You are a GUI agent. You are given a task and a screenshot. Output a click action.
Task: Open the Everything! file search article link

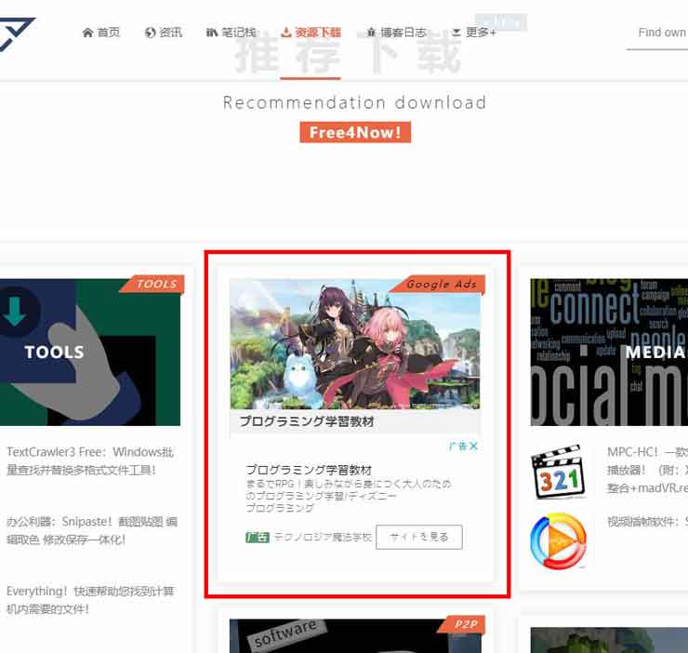pos(90,600)
